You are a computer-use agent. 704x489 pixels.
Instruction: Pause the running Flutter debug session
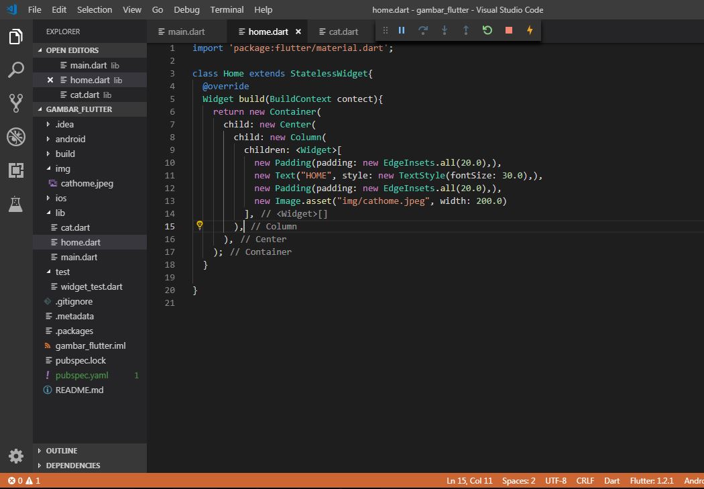(401, 30)
